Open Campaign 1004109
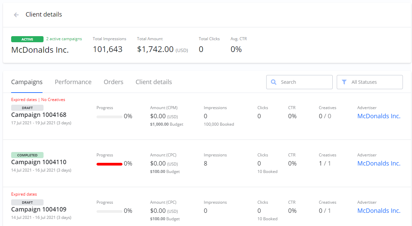 [39, 209]
